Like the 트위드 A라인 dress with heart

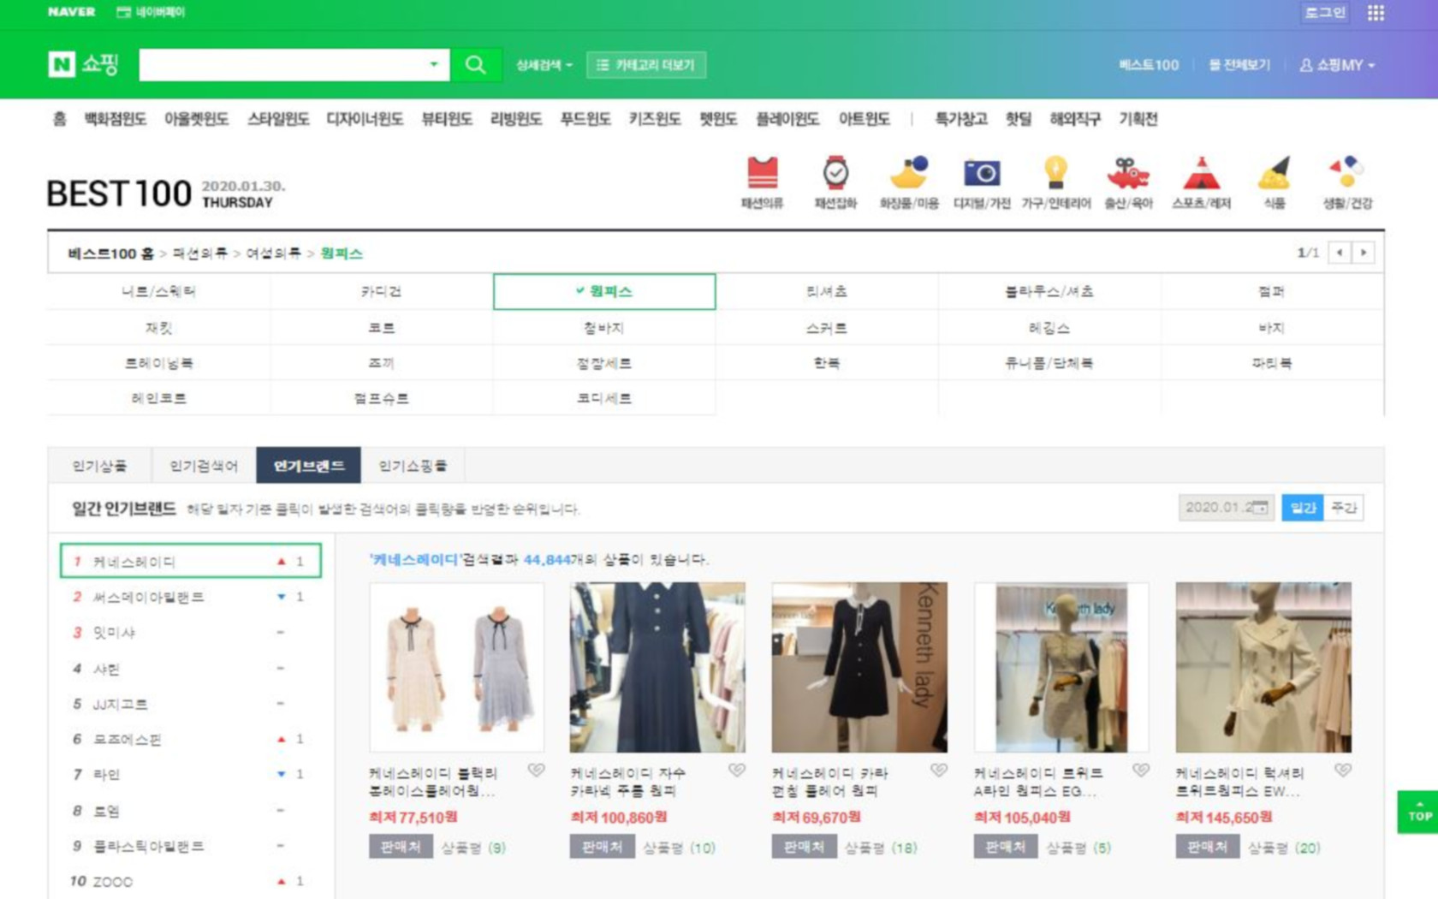[x=1141, y=770]
